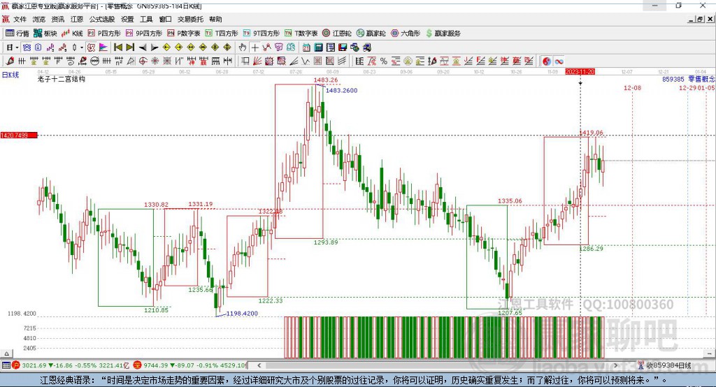Click the blue infinity loop icon
716x387 pixels.
559,61
